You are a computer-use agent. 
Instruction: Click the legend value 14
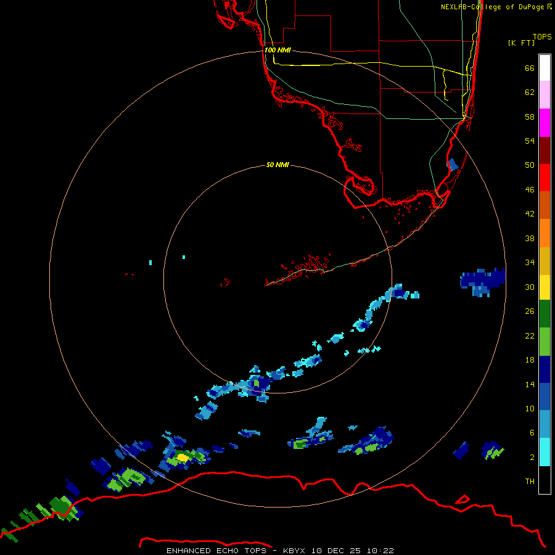(x=530, y=384)
